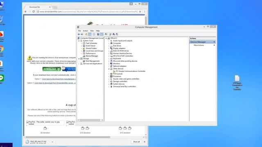Viewport: 262px width, 147px height.
Task: Expand Services and Applications node
Action: 79,64
